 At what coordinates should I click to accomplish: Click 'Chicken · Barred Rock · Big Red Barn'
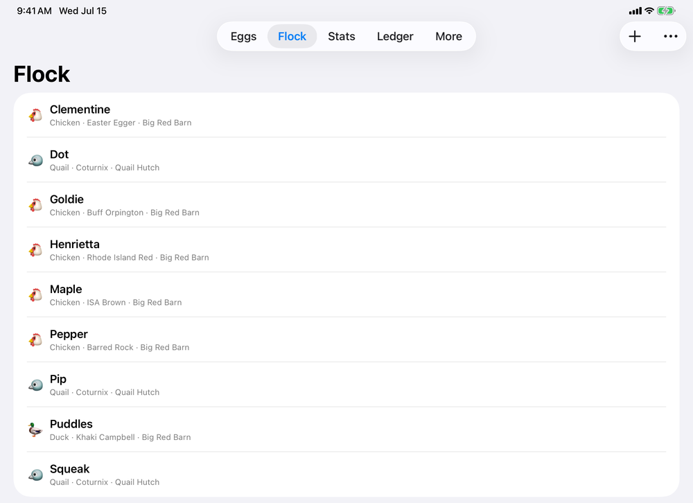point(119,347)
